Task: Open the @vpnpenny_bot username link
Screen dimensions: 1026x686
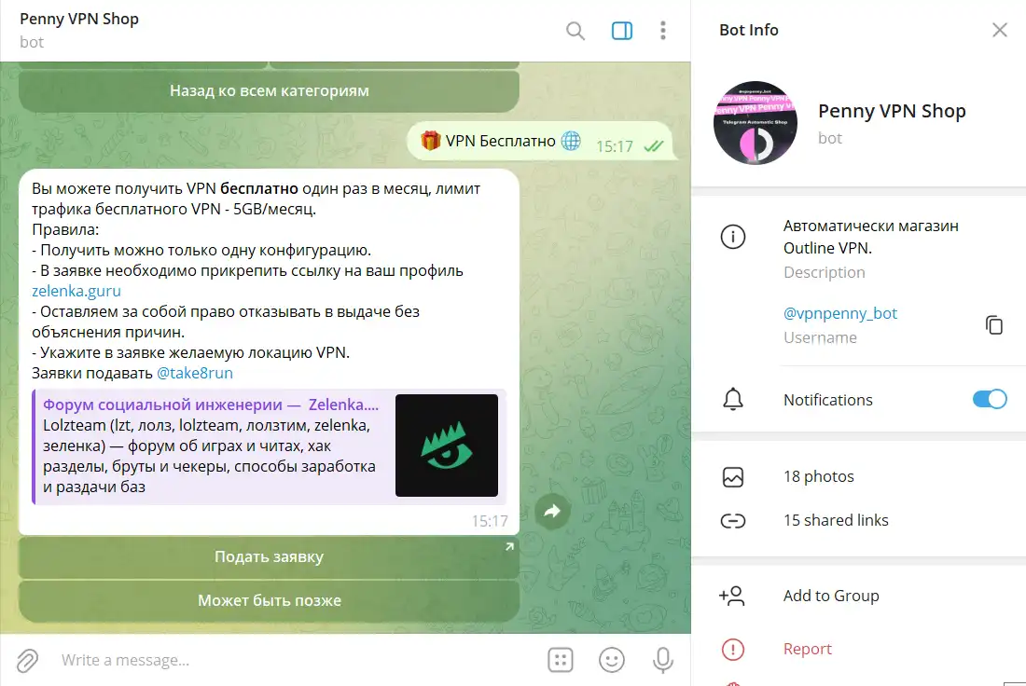Action: [x=840, y=313]
